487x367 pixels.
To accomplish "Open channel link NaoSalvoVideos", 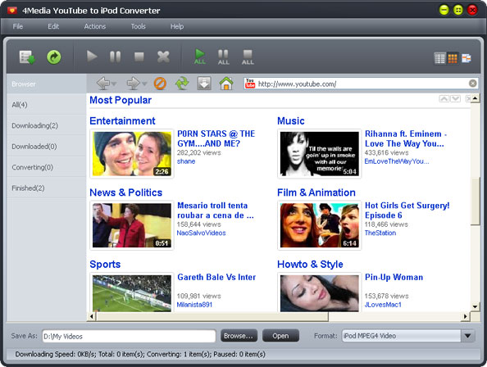I will [201, 233].
